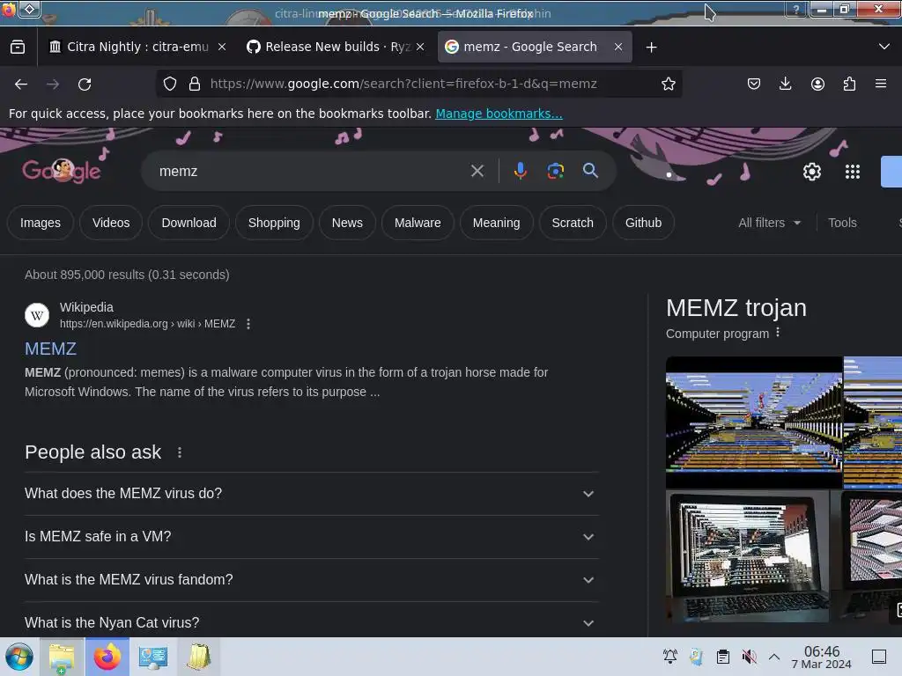Close the Citra Nightly tab
The image size is (902, 676).
pos(222,48)
